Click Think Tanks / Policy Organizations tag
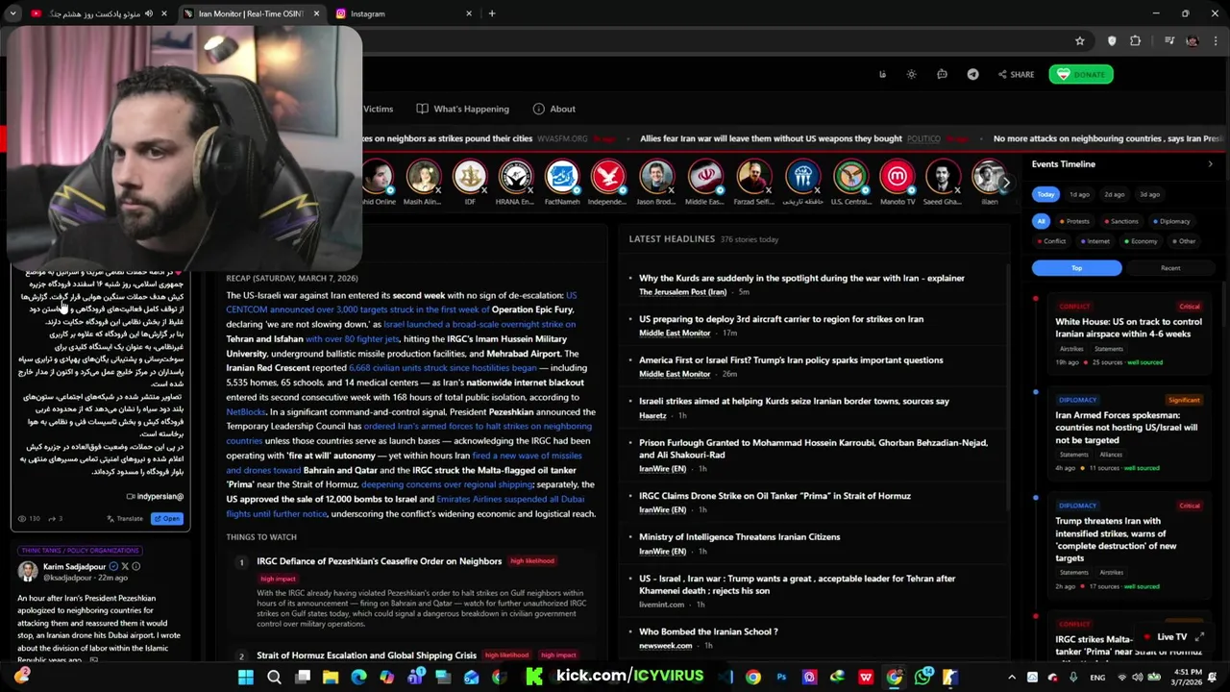 (x=80, y=551)
